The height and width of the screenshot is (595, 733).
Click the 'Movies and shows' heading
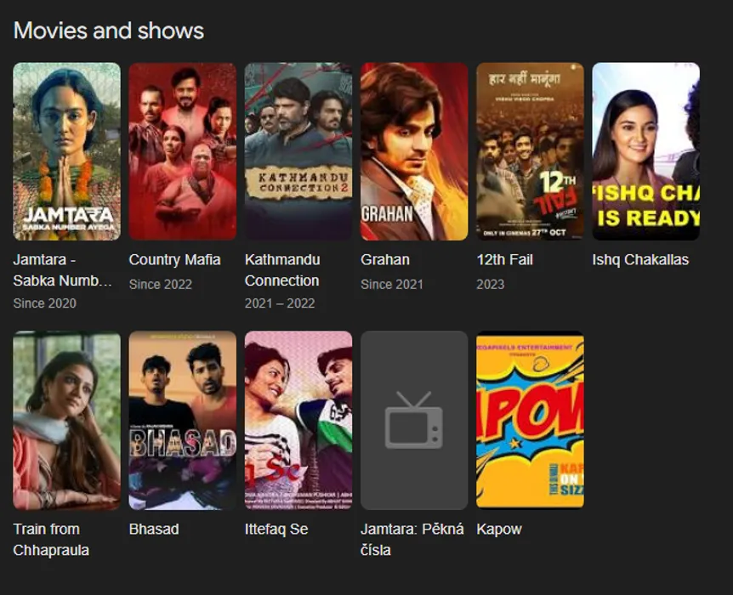point(109,31)
